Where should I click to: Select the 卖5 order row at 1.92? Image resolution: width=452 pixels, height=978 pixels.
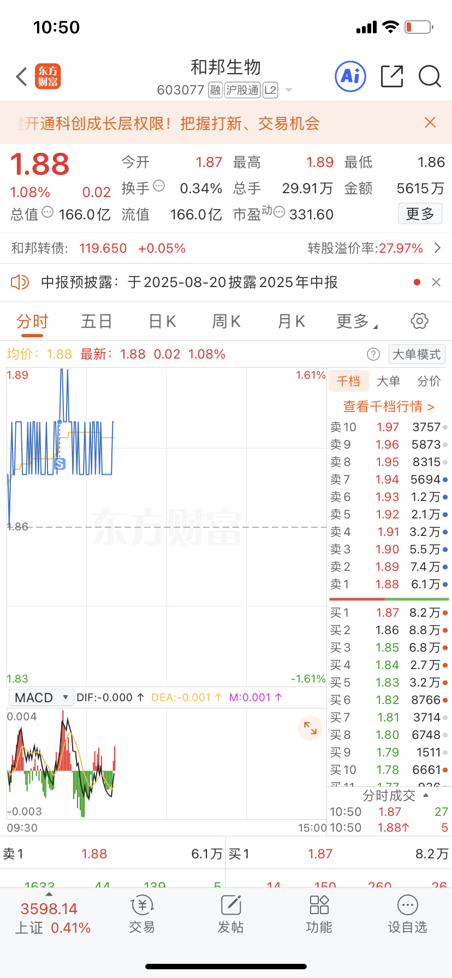(x=389, y=515)
